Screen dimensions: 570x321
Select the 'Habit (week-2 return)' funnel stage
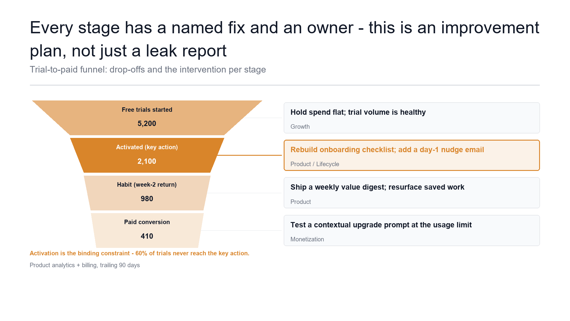click(147, 193)
